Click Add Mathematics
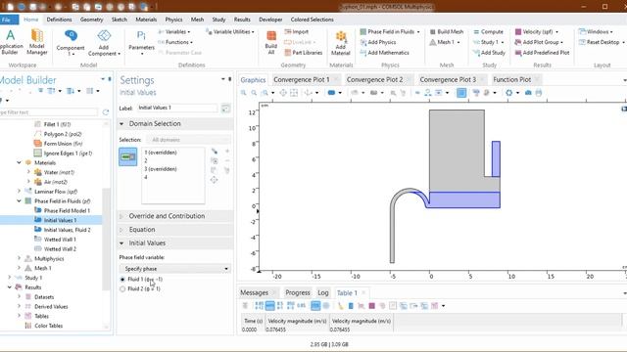The image size is (627, 352). pos(384,52)
